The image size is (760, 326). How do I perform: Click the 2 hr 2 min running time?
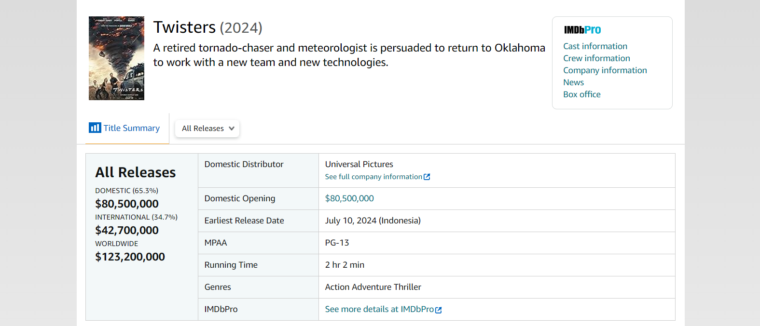(345, 265)
